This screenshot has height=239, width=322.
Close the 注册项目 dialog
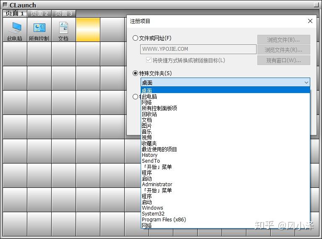click(x=310, y=21)
